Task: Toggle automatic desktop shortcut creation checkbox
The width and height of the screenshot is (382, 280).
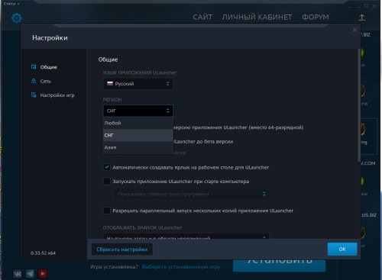Action: click(107, 167)
